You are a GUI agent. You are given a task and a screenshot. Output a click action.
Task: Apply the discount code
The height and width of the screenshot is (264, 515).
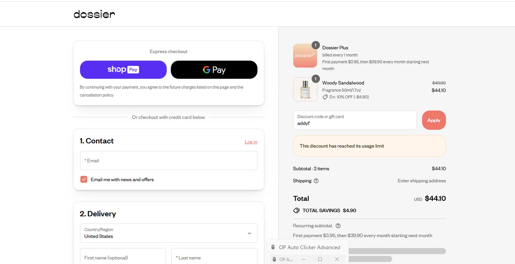click(434, 120)
